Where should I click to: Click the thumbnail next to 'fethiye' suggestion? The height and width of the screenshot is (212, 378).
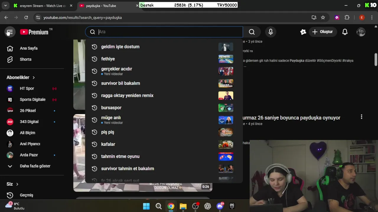(226, 59)
